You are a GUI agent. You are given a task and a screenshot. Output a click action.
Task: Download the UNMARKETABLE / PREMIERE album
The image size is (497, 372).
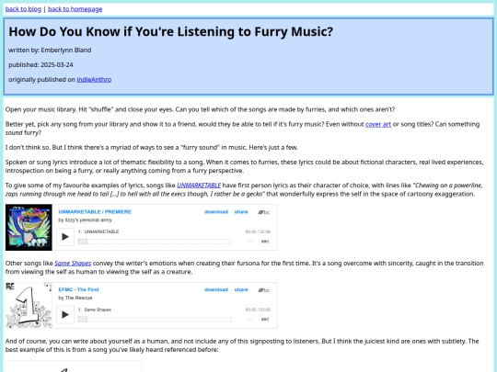coord(216,212)
